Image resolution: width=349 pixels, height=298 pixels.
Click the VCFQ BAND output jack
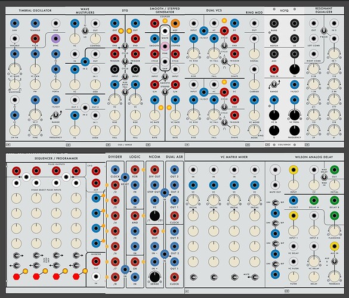pyautogui.click(x=274, y=23)
